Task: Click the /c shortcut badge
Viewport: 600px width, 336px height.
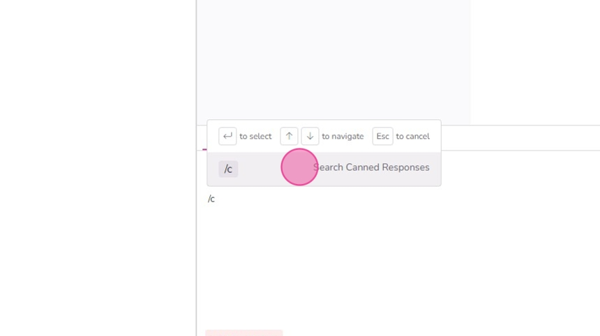Action: (x=228, y=169)
